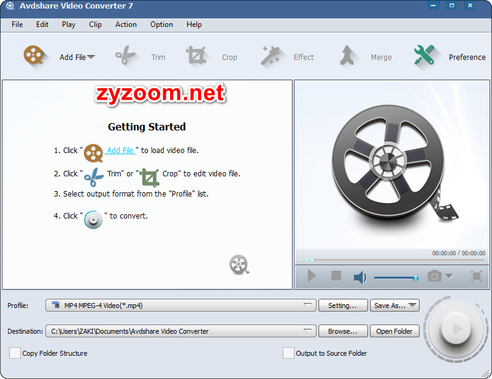The image size is (492, 379).
Task: Click the Open Folder button
Action: [x=394, y=331]
